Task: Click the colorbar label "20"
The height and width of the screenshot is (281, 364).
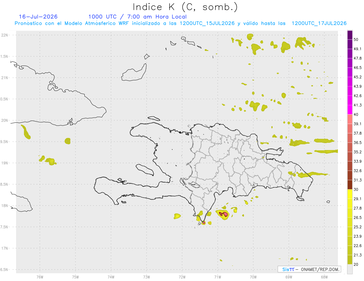Action: click(356, 265)
